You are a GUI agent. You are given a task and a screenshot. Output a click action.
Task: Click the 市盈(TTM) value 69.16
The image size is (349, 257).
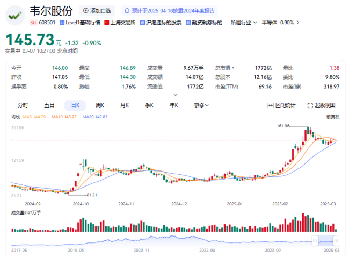[265, 87]
